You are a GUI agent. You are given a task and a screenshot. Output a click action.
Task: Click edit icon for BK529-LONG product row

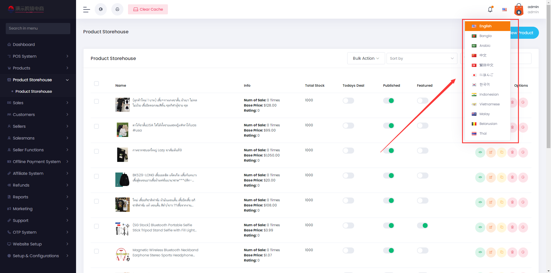pos(491,177)
